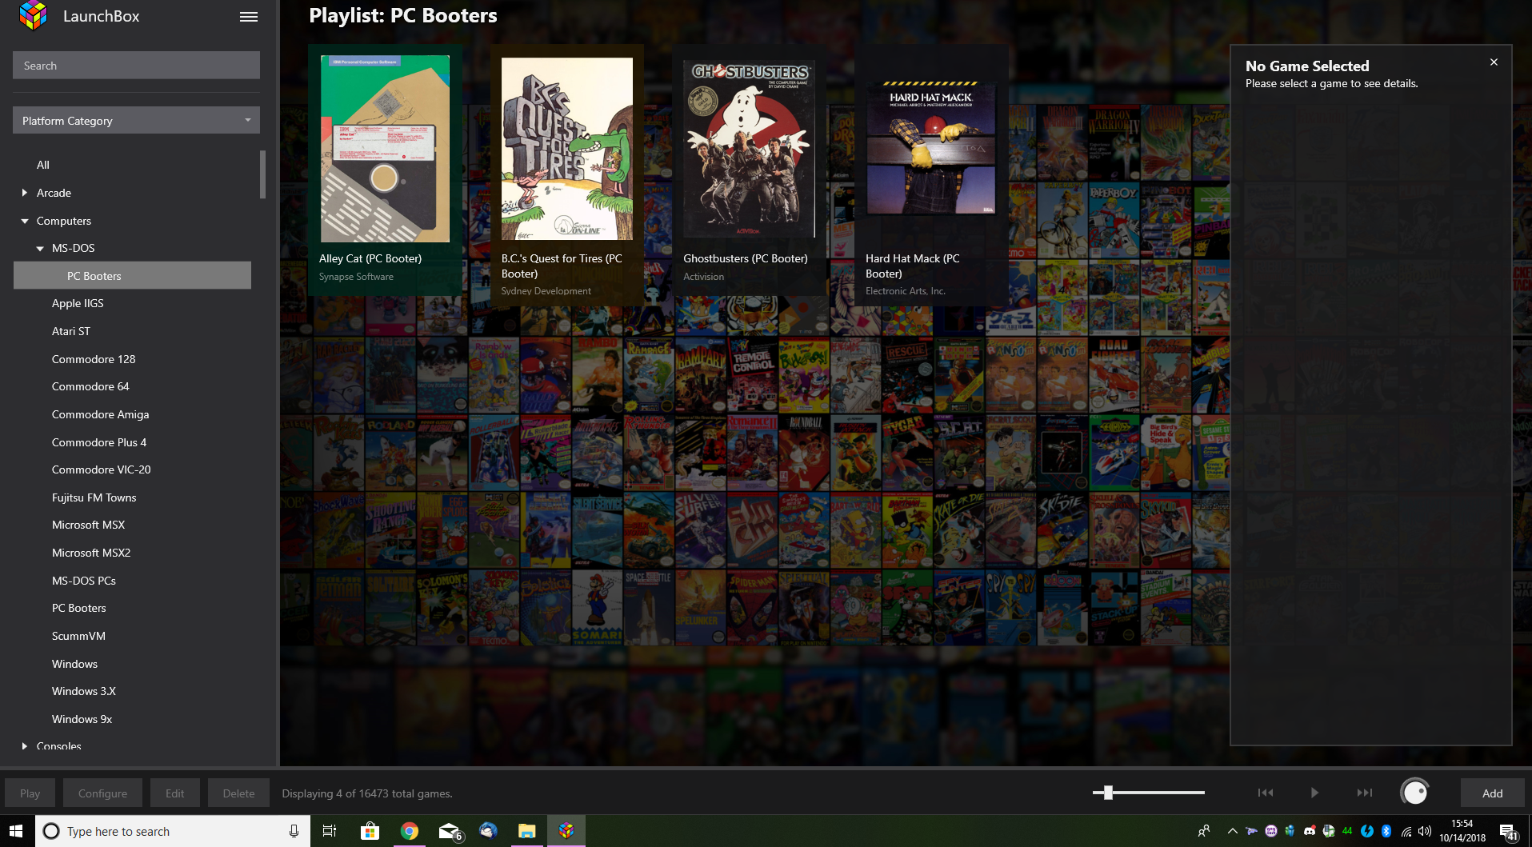Select Commodore Amiga platform
Viewport: 1532px width, 847px height.
(101, 414)
